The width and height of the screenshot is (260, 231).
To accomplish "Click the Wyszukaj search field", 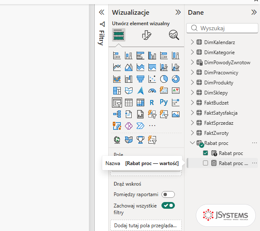I will pyautogui.click(x=222, y=28).
